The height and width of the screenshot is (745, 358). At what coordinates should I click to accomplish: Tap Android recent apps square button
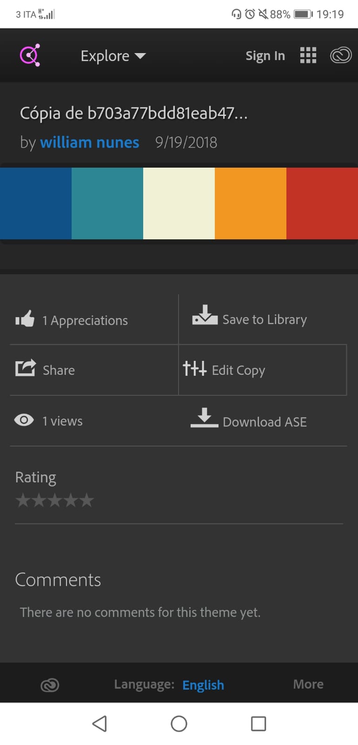(x=259, y=724)
